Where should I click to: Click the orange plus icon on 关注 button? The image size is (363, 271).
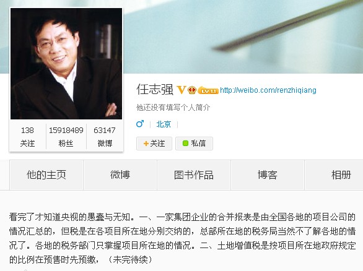click(146, 144)
